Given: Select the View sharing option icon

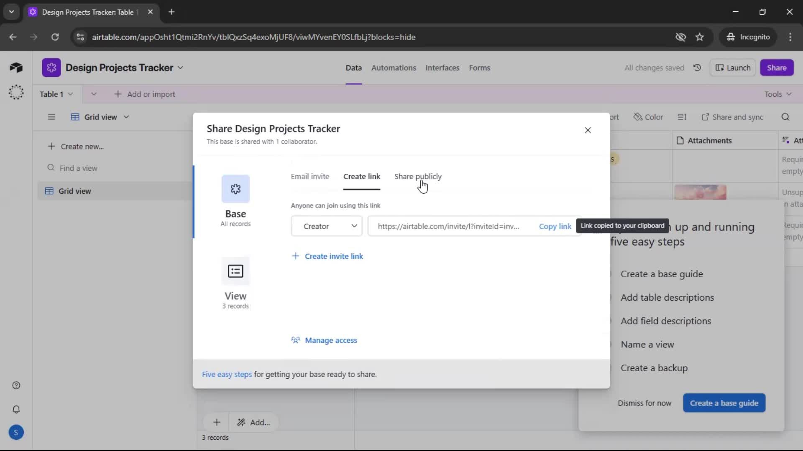Looking at the screenshot, I should (x=235, y=271).
